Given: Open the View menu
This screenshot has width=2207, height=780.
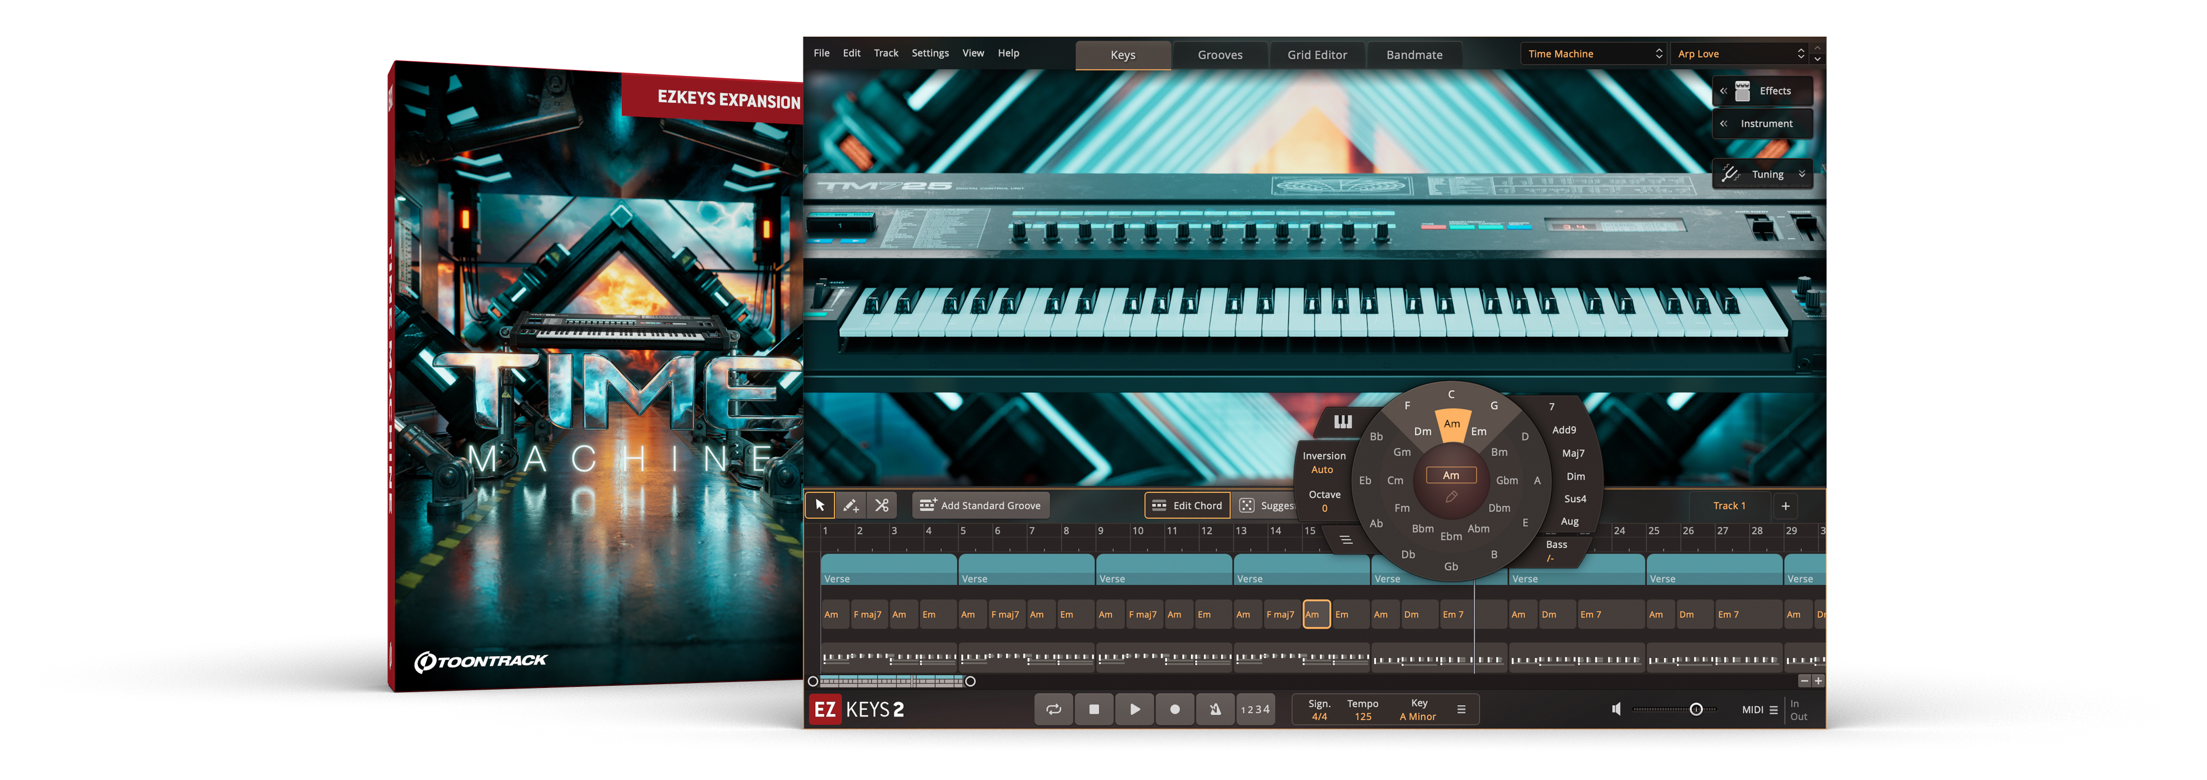Looking at the screenshot, I should 973,53.
